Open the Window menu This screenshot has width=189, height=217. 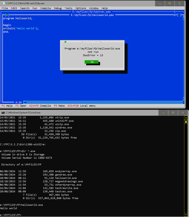click(x=94, y=8)
